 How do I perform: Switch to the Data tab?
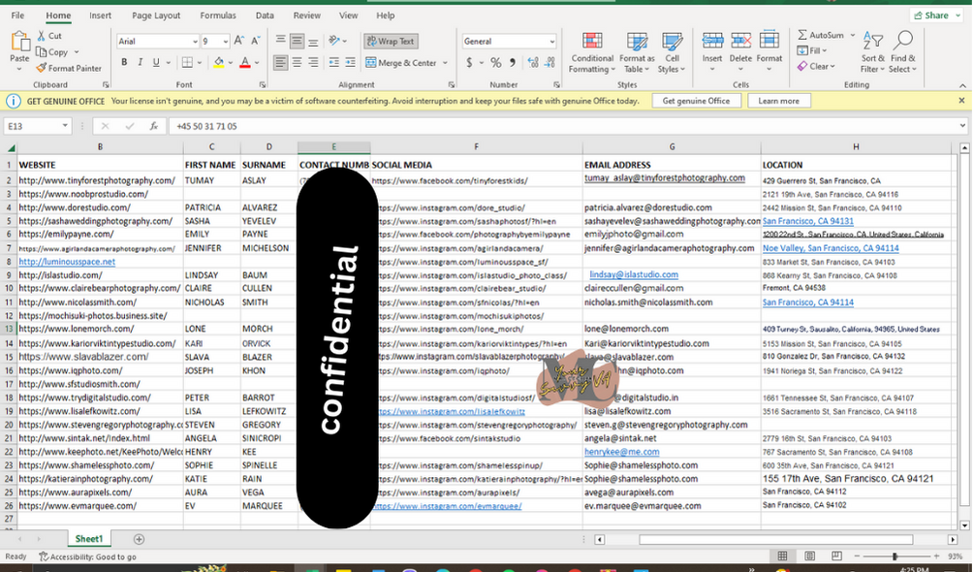point(265,15)
